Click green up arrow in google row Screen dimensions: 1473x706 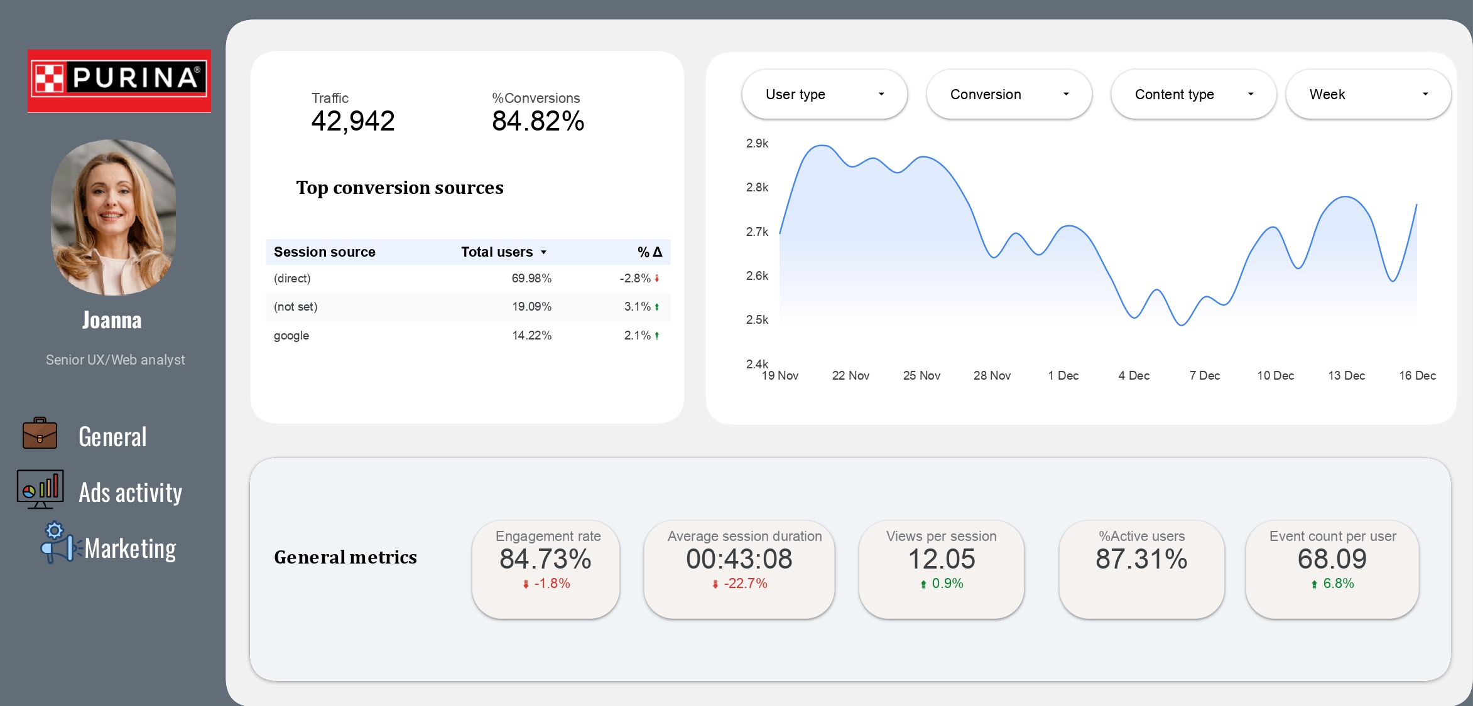pyautogui.click(x=657, y=336)
